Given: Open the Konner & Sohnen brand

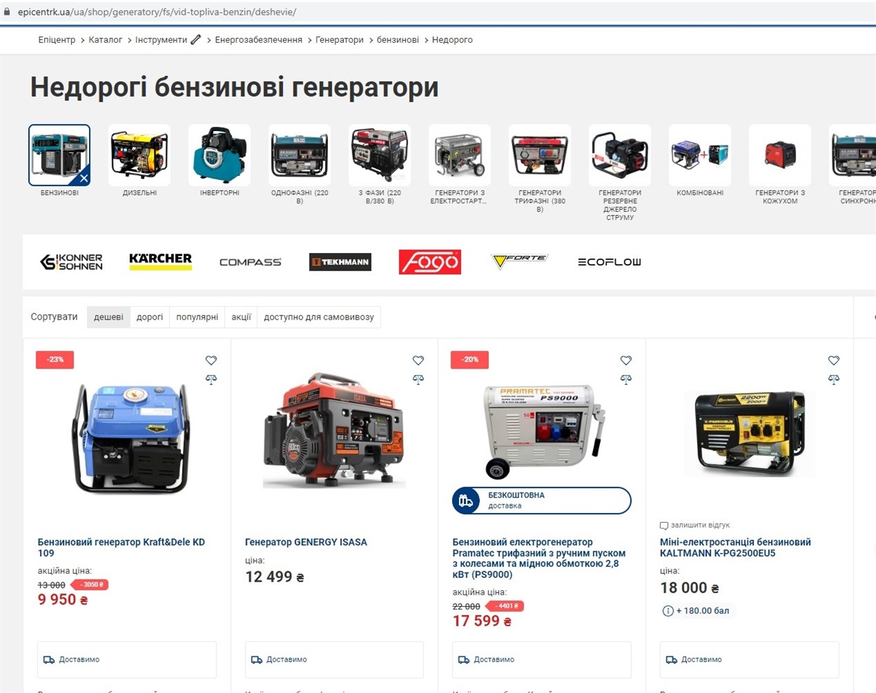Looking at the screenshot, I should click(71, 262).
